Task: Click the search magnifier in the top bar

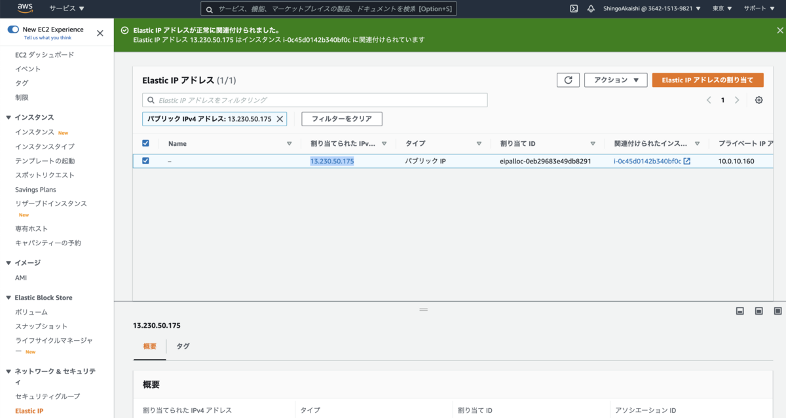Action: coord(210,9)
